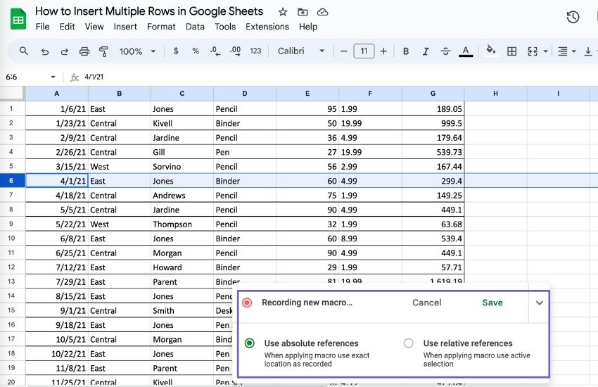Open the Extensions menu
The image size is (598, 387).
(x=267, y=27)
